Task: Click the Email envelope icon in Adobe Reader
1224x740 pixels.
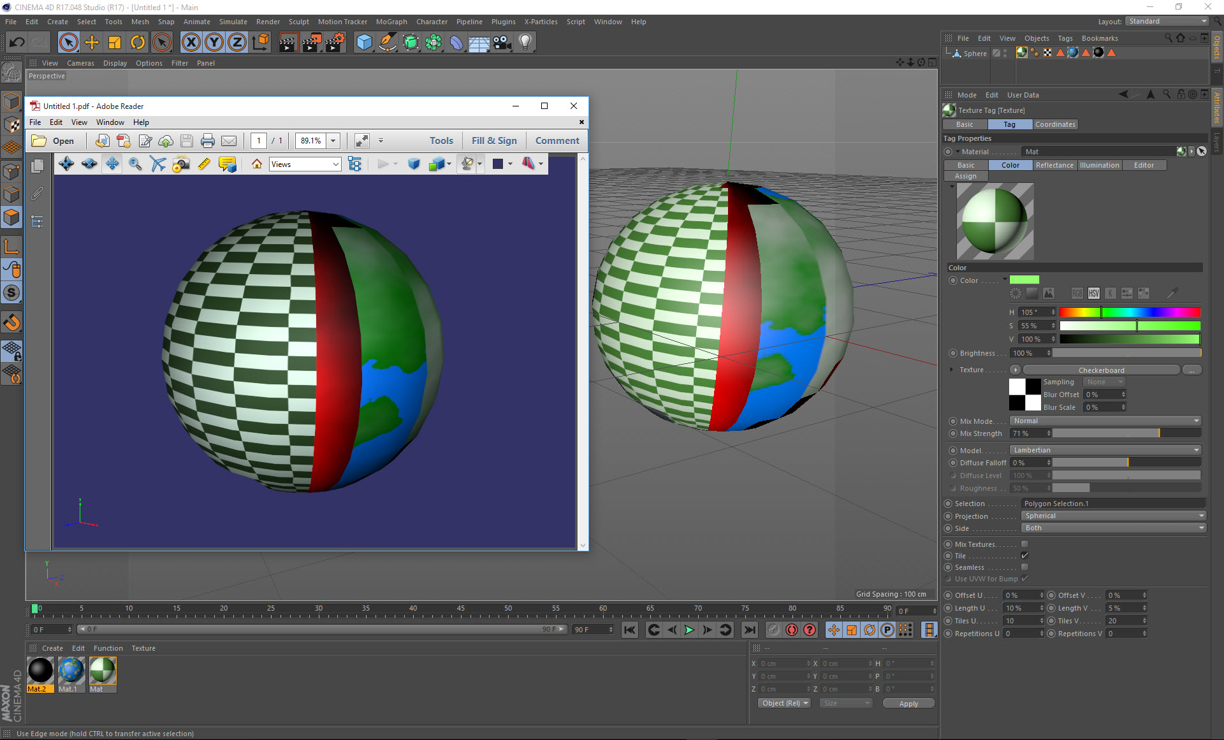Action: click(x=229, y=141)
